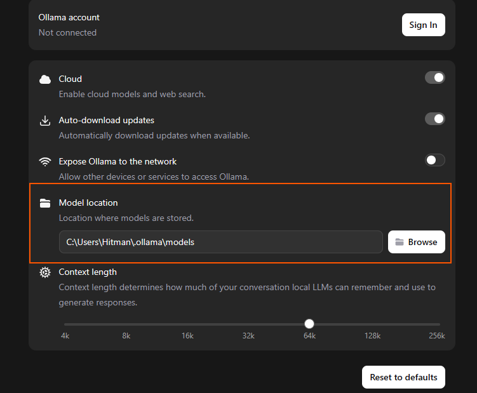
Task: Click the Cloud icon
Action: pyautogui.click(x=45, y=79)
